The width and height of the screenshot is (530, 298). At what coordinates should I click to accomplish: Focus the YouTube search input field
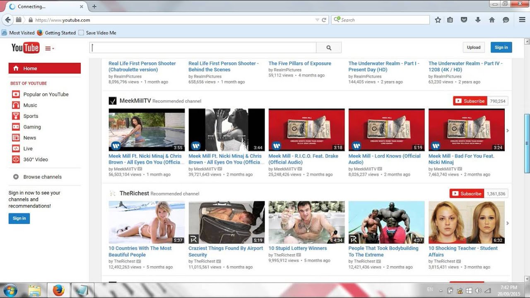(x=203, y=48)
